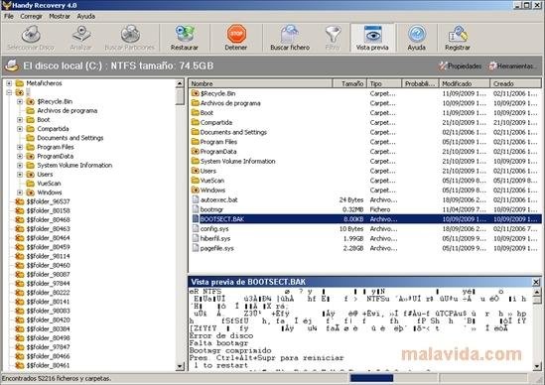Click the Filtro funnel icon
The width and height of the screenshot is (545, 385).
[x=333, y=35]
